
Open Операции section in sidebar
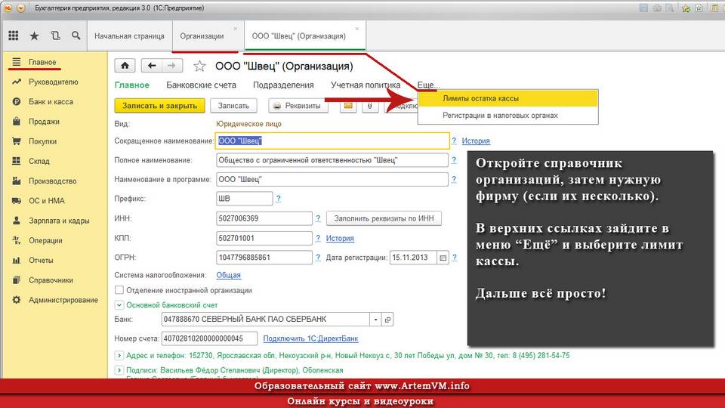coord(45,240)
